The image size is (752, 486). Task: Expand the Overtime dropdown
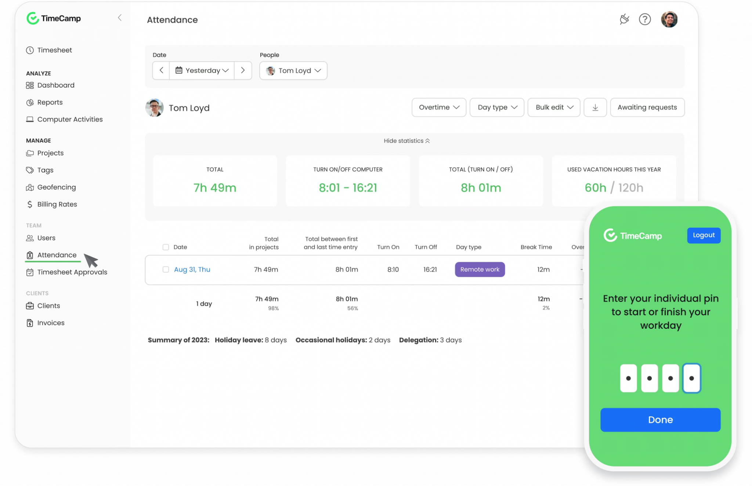tap(439, 107)
